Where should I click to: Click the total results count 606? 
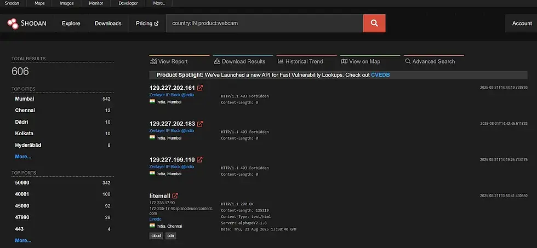click(20, 72)
